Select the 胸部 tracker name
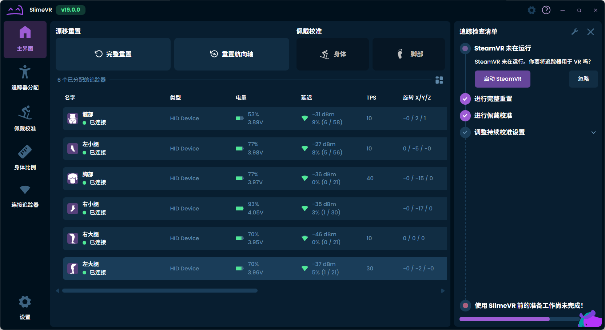The height and width of the screenshot is (330, 605). [x=88, y=174]
